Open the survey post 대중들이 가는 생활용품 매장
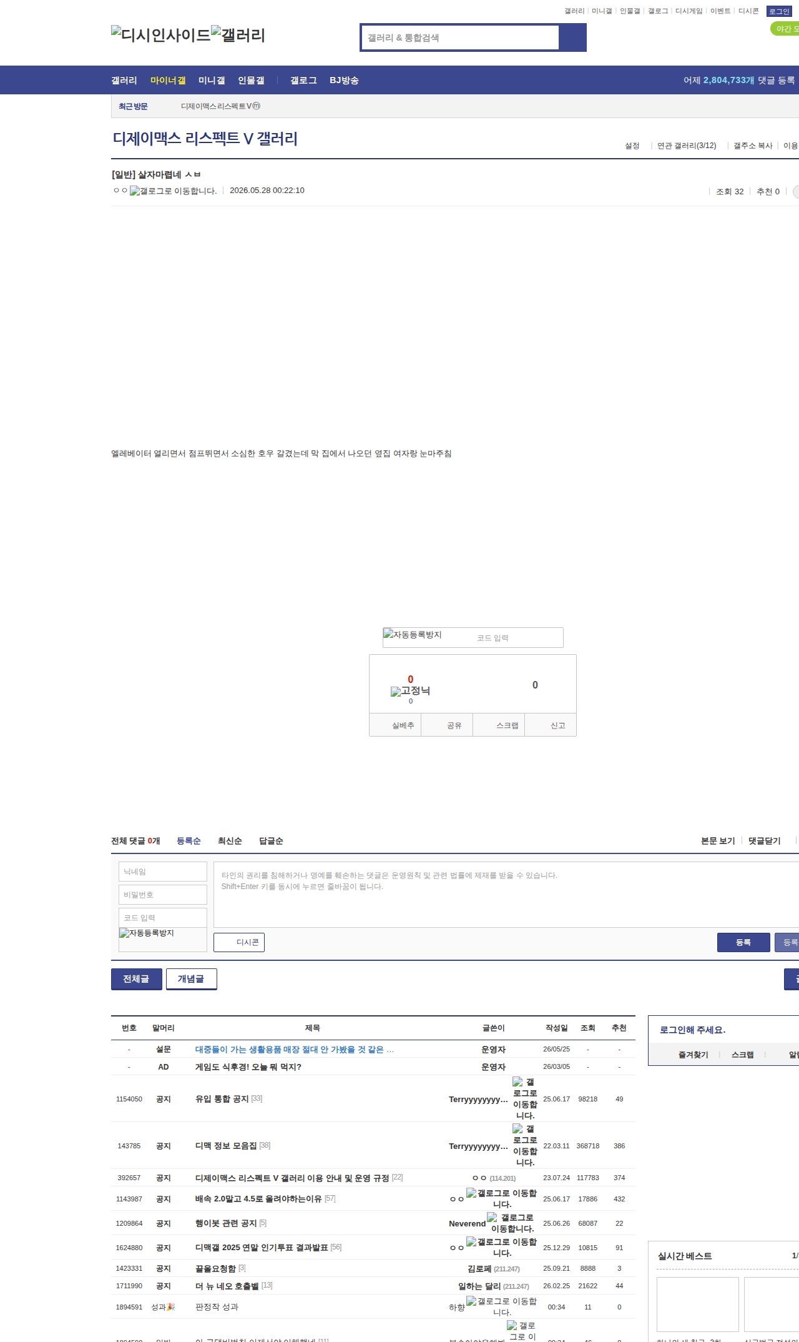799x1342 pixels. click(295, 1050)
